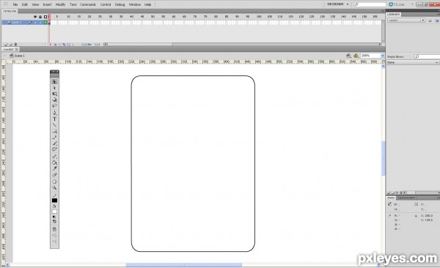
Task: Click the Delete layer trash icon
Action: click(15, 44)
